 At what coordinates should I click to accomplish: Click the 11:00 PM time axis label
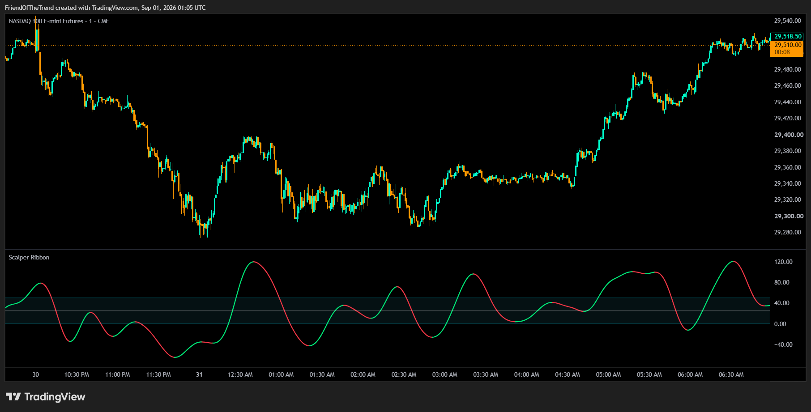[x=117, y=374]
